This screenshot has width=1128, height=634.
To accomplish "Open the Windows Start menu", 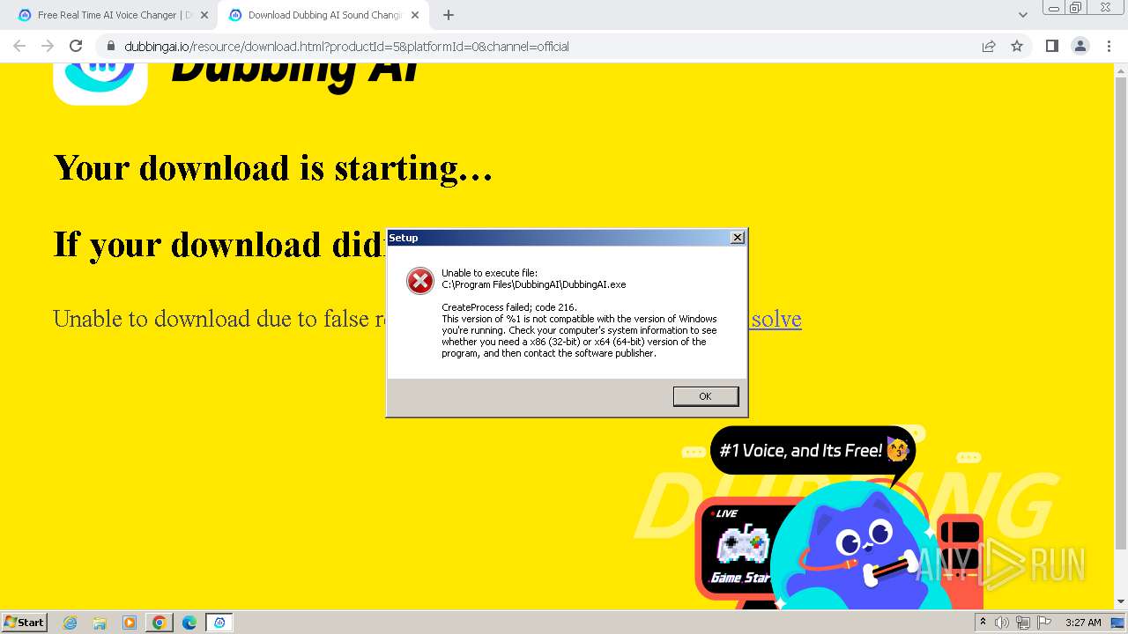I will (x=25, y=622).
